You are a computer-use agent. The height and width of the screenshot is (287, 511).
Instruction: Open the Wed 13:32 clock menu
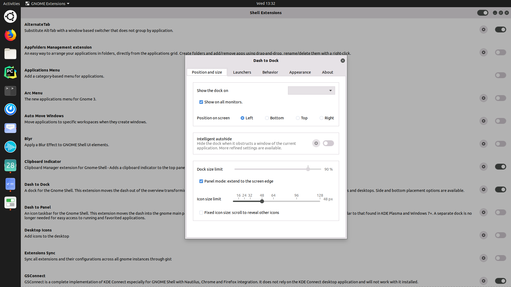click(x=266, y=3)
